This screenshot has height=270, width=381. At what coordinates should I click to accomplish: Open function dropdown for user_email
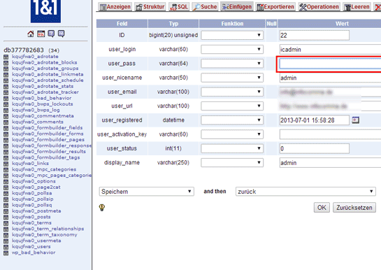[x=232, y=92]
